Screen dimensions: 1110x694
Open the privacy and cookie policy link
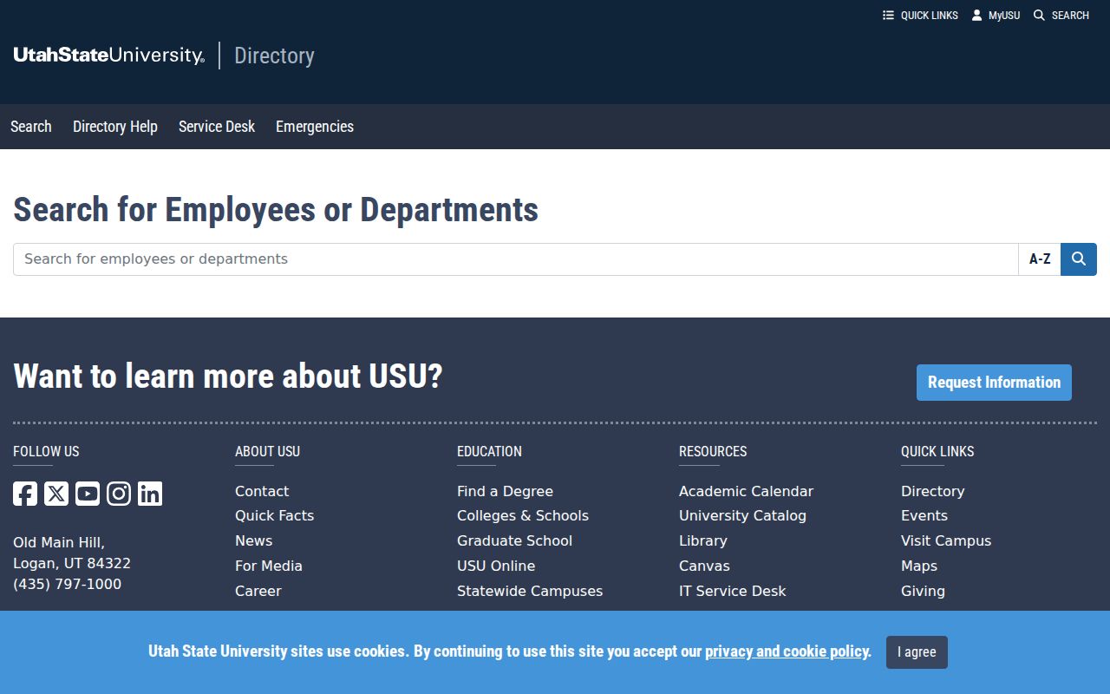(x=787, y=651)
